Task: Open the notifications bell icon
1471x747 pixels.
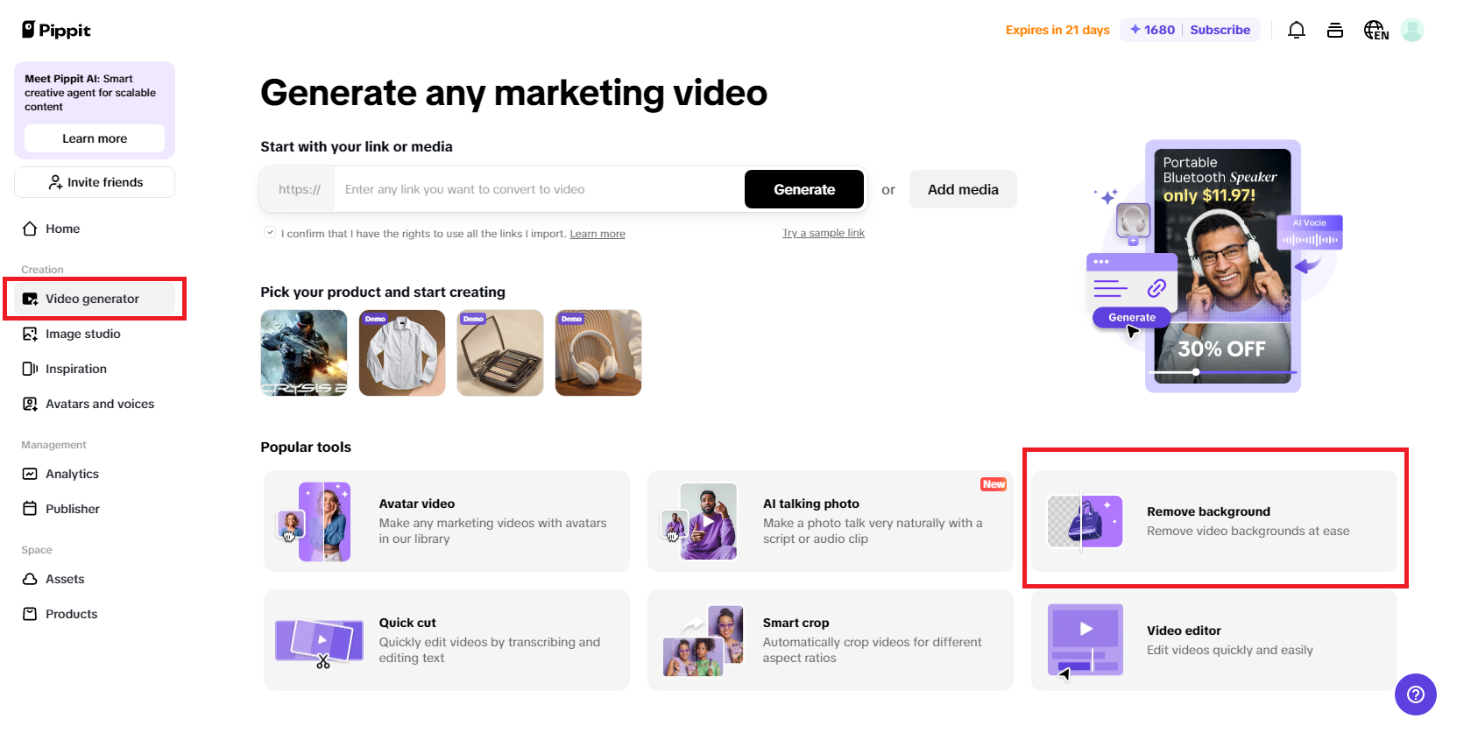Action: [1296, 30]
